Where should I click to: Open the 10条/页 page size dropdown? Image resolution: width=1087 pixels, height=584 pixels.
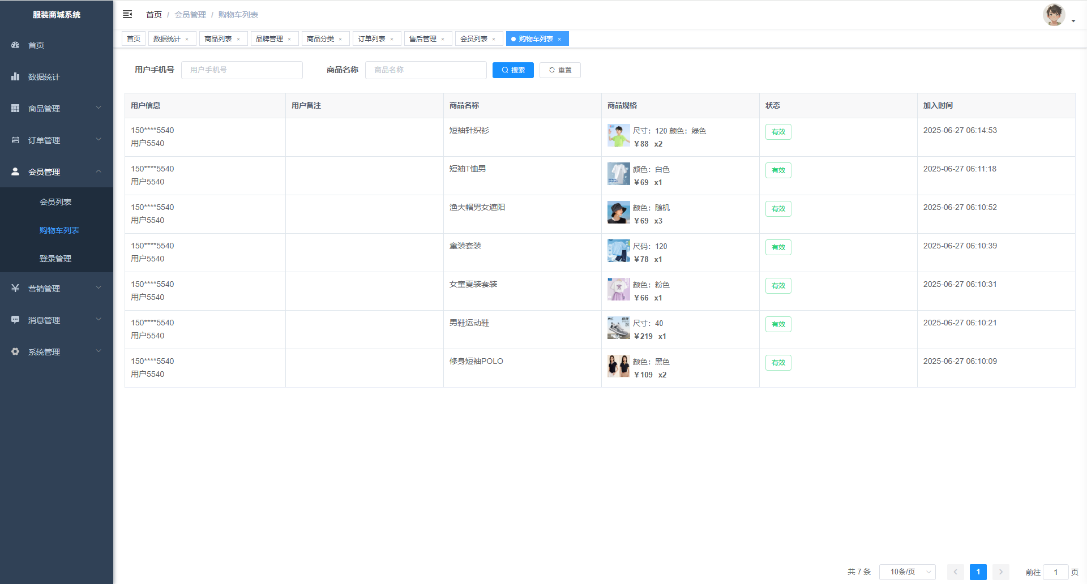(907, 572)
